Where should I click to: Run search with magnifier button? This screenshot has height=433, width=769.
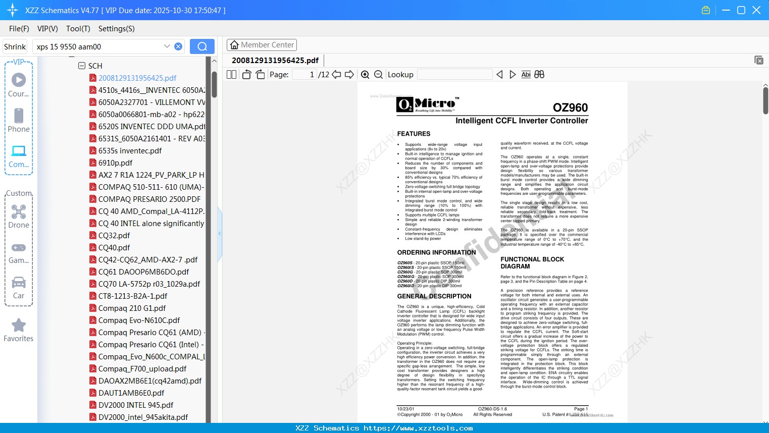coord(202,46)
